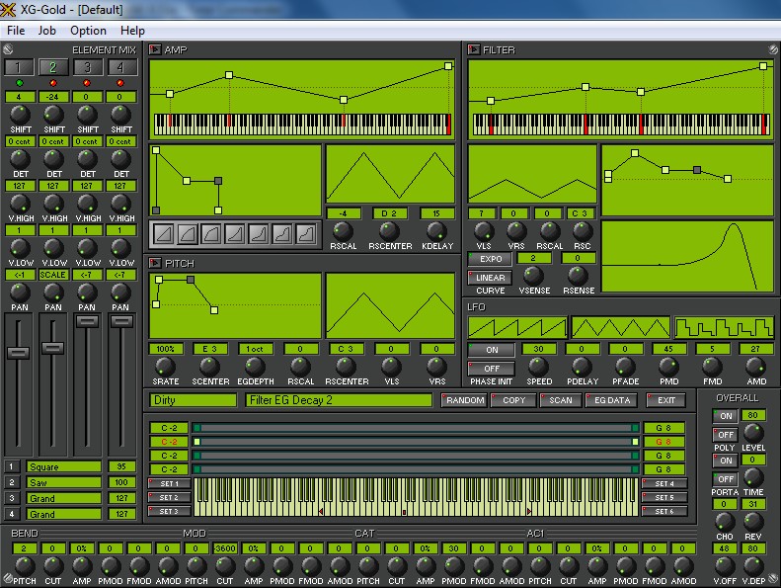Click the SET 4 keyboard range button

coord(664,483)
